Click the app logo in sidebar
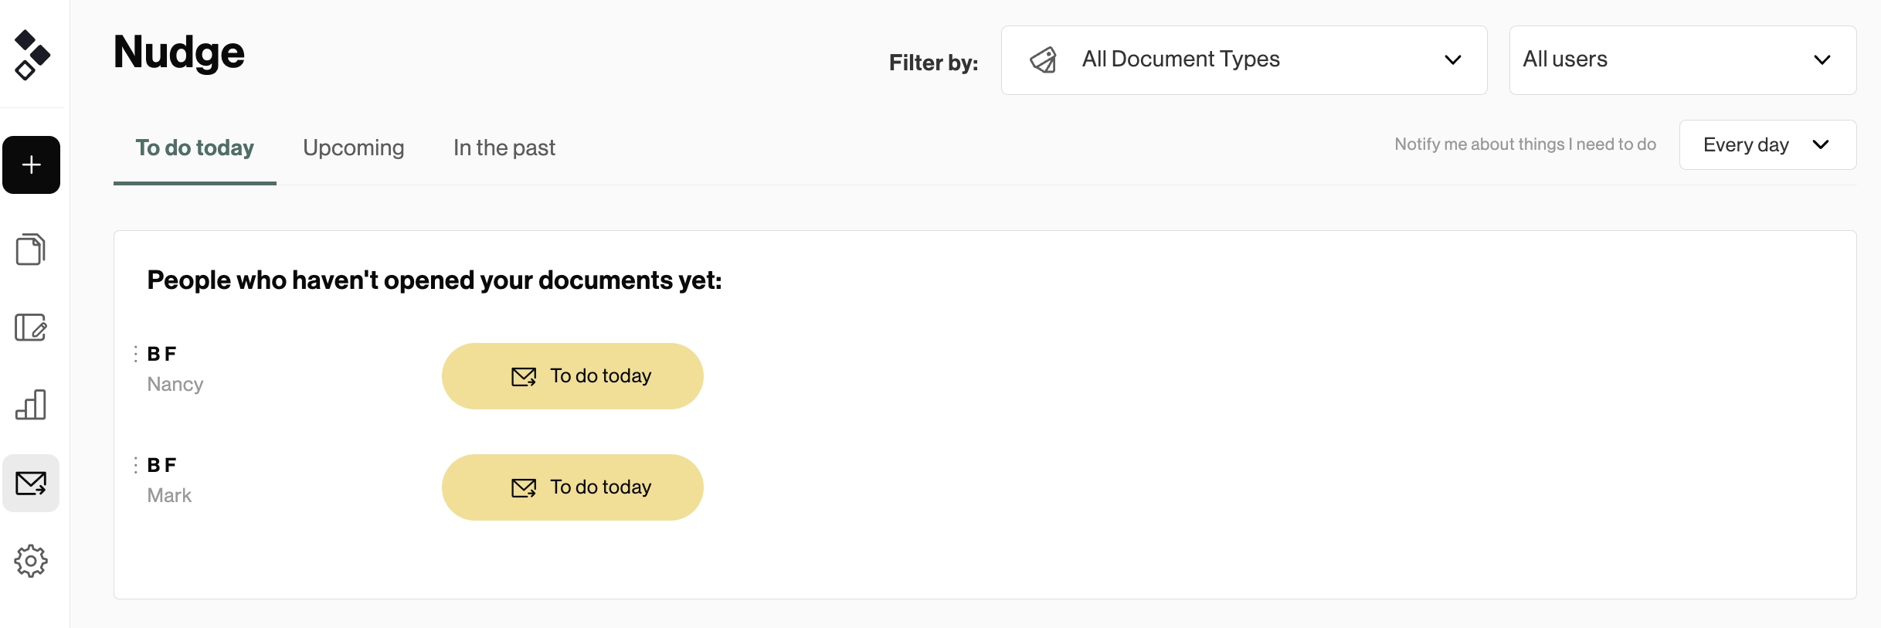 (32, 55)
